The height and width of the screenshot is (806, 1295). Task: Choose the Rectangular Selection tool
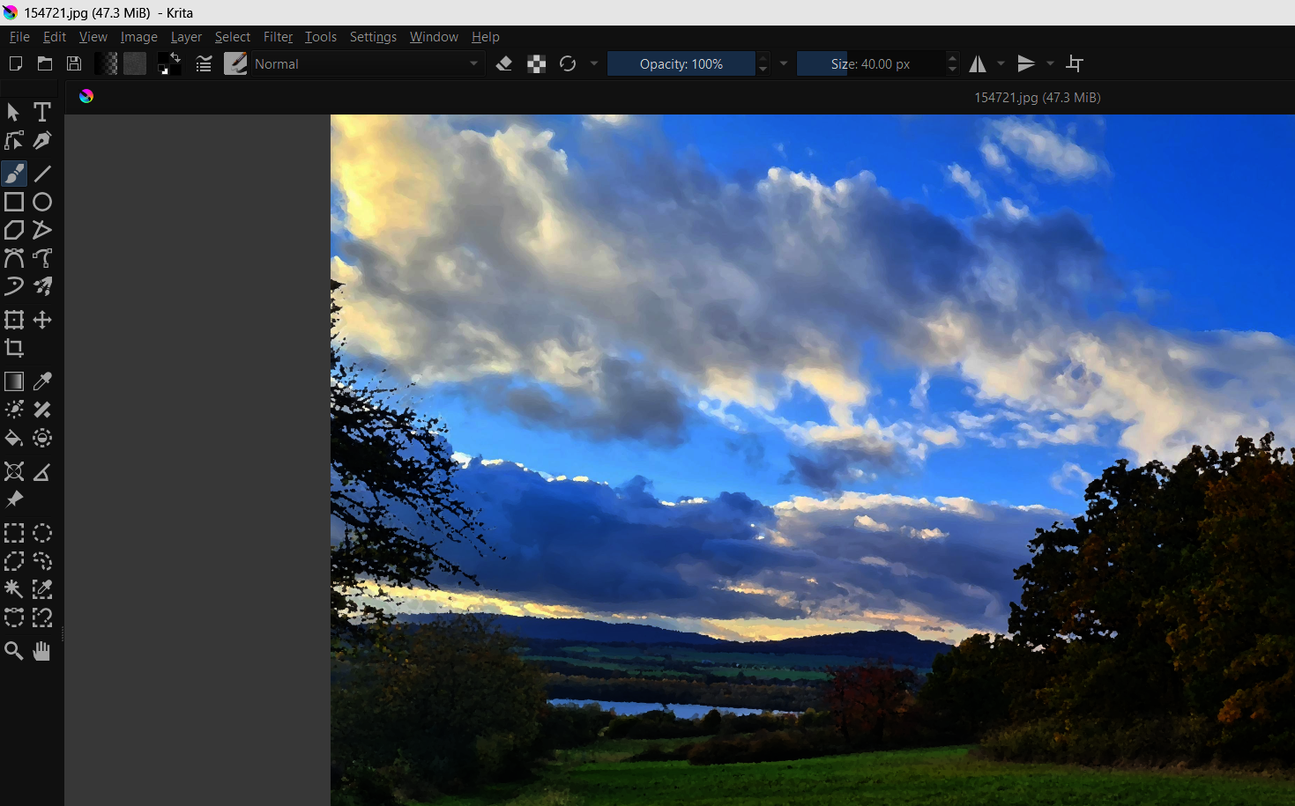pos(14,533)
